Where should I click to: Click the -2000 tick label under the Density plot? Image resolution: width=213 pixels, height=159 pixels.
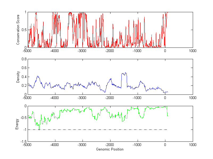(110, 98)
